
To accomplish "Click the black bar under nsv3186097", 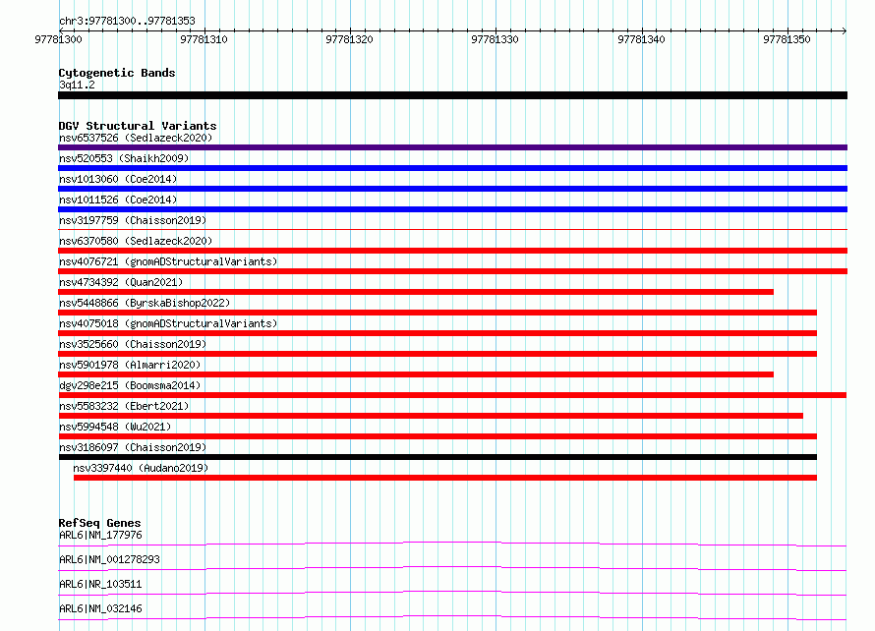I will [437, 457].
